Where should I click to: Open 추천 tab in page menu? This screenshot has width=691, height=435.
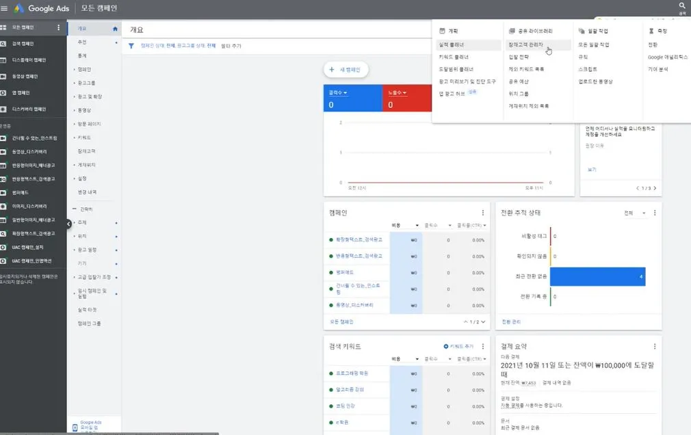(x=82, y=42)
